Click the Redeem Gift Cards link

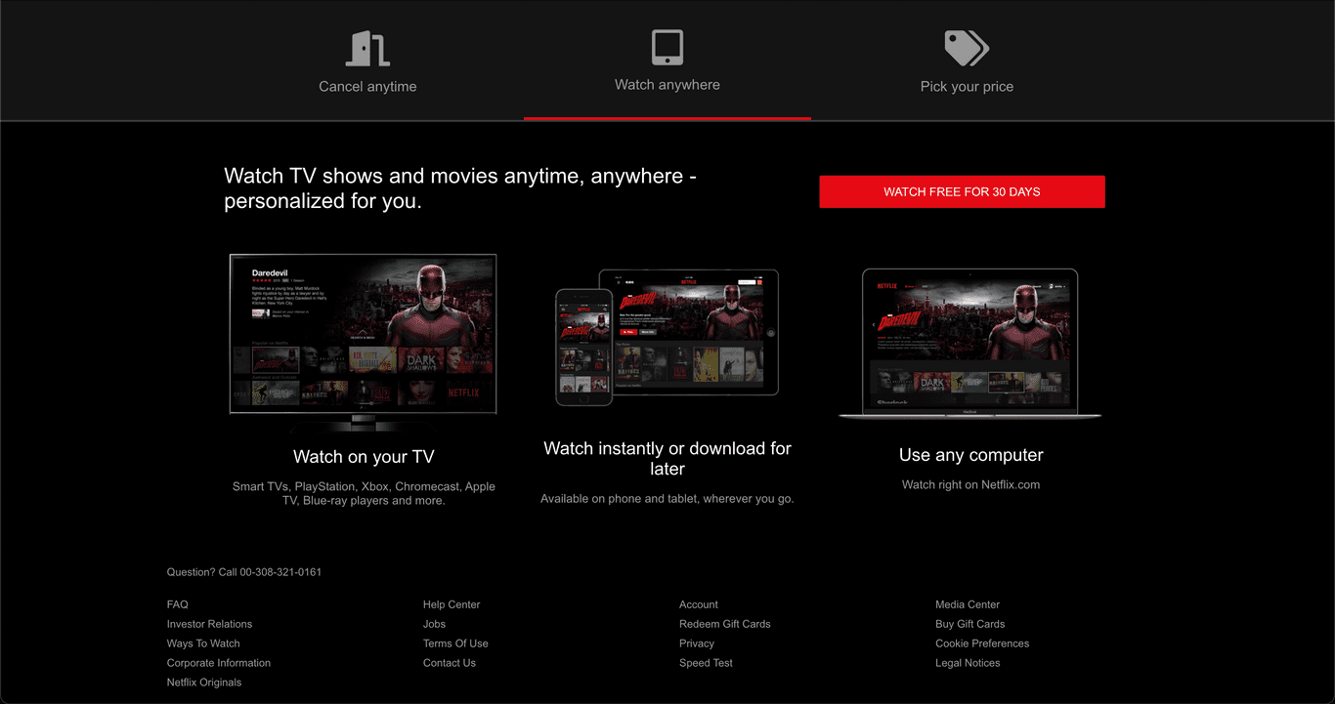pyautogui.click(x=725, y=624)
